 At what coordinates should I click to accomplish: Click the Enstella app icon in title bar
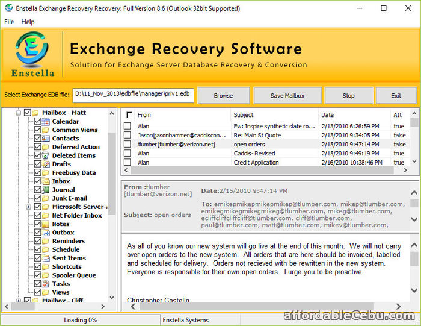point(9,8)
